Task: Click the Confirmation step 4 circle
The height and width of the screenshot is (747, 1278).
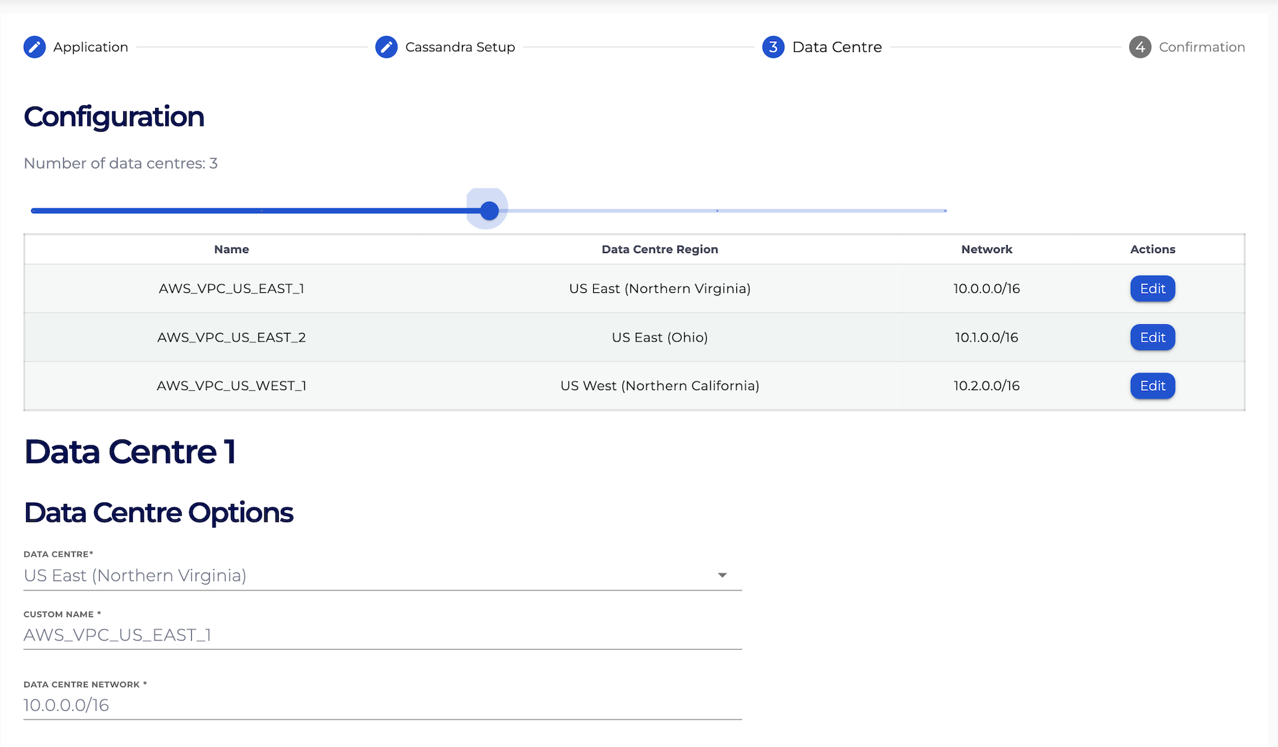Action: [1140, 47]
